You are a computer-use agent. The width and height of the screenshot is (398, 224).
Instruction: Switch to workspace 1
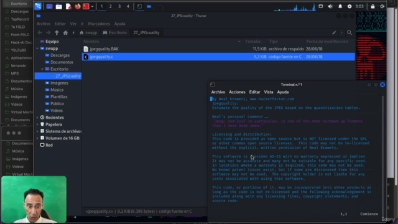[101, 6]
